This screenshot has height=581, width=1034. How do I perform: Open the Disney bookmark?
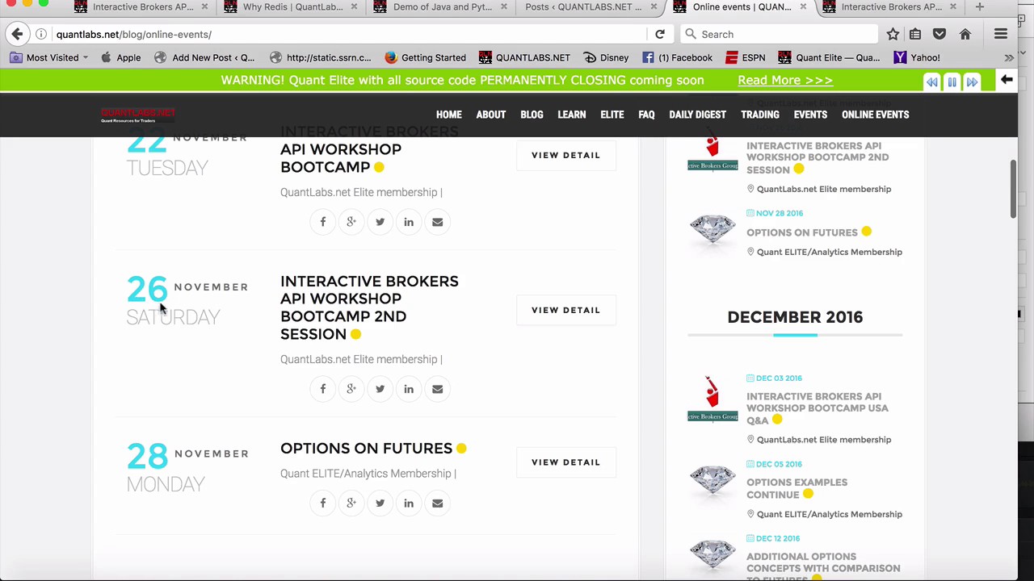pos(605,57)
